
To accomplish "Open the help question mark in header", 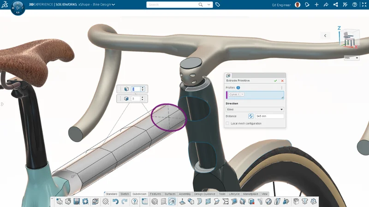I will point(354,5).
